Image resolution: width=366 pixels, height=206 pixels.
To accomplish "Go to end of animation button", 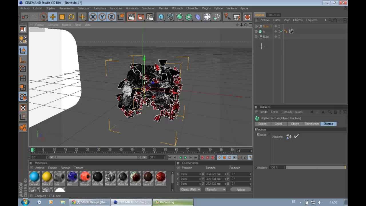I will (196, 157).
